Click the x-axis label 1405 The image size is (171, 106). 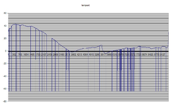(x=32, y=55)
